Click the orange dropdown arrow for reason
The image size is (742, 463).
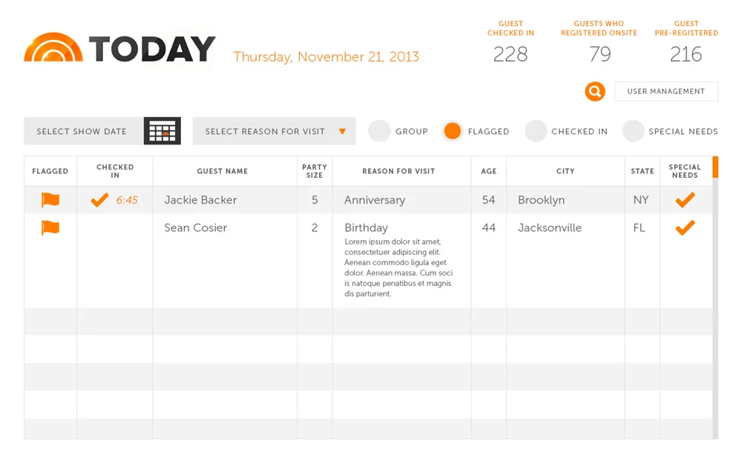click(x=342, y=131)
